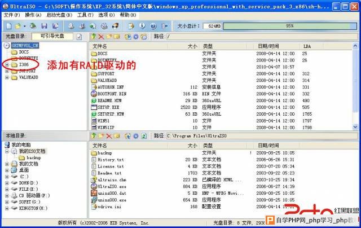Click the red X delete icon in local pane
361x228 pixels.
pyautogui.click(x=109, y=136)
